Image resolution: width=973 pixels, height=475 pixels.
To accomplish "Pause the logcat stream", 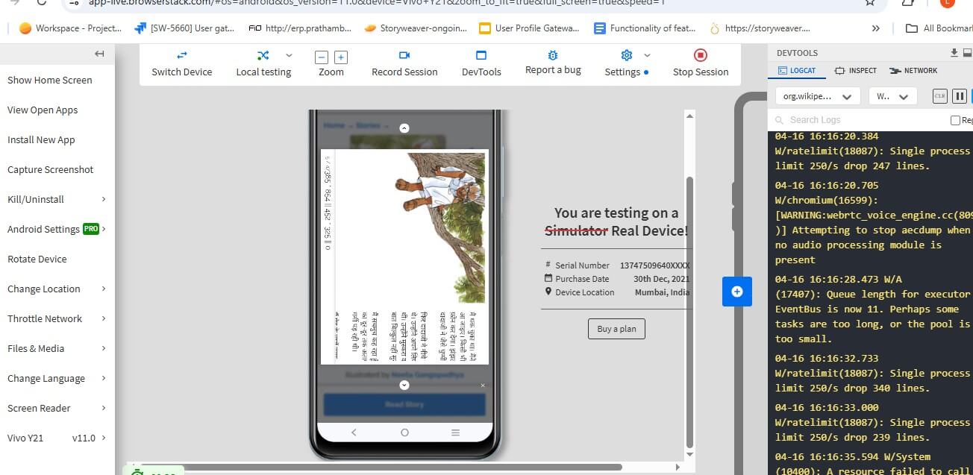I will (x=960, y=96).
